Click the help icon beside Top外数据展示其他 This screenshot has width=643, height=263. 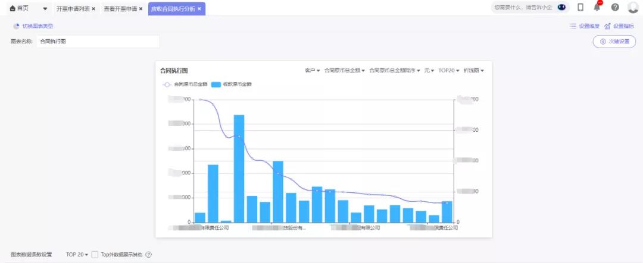[149, 255]
